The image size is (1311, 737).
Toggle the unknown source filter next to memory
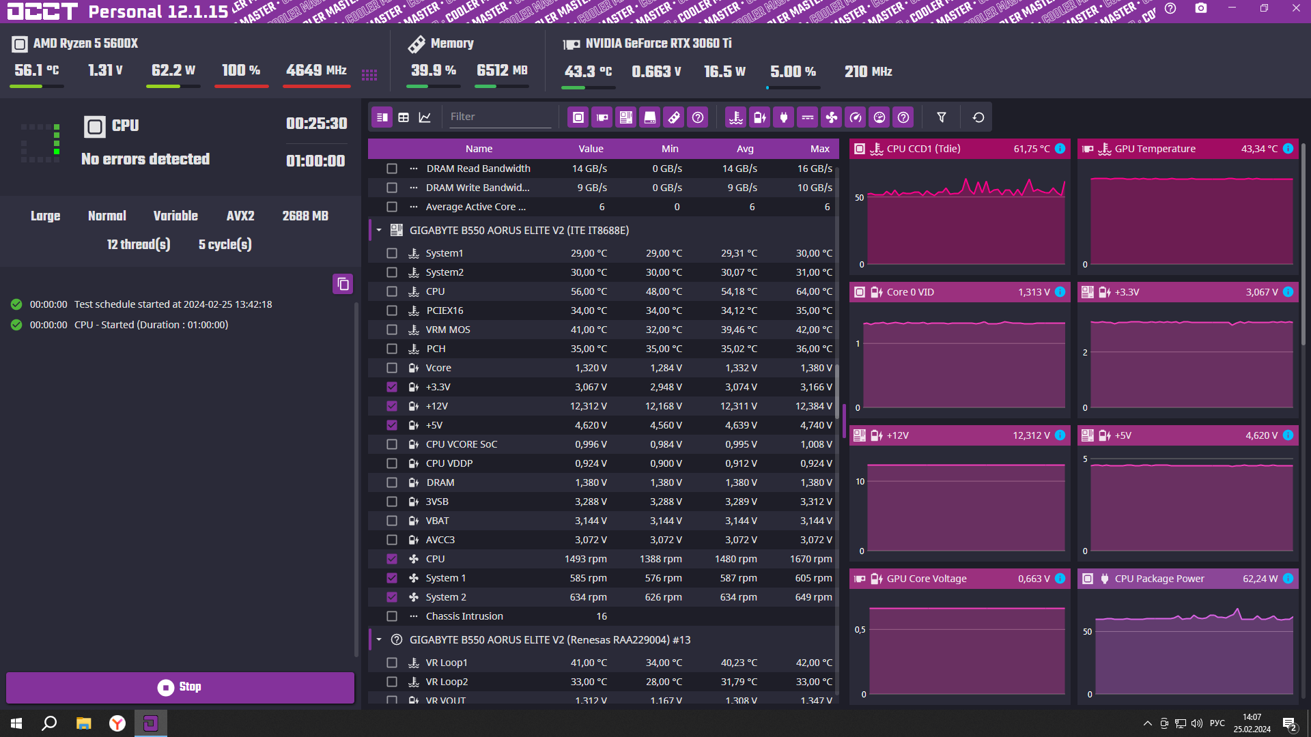coord(698,117)
